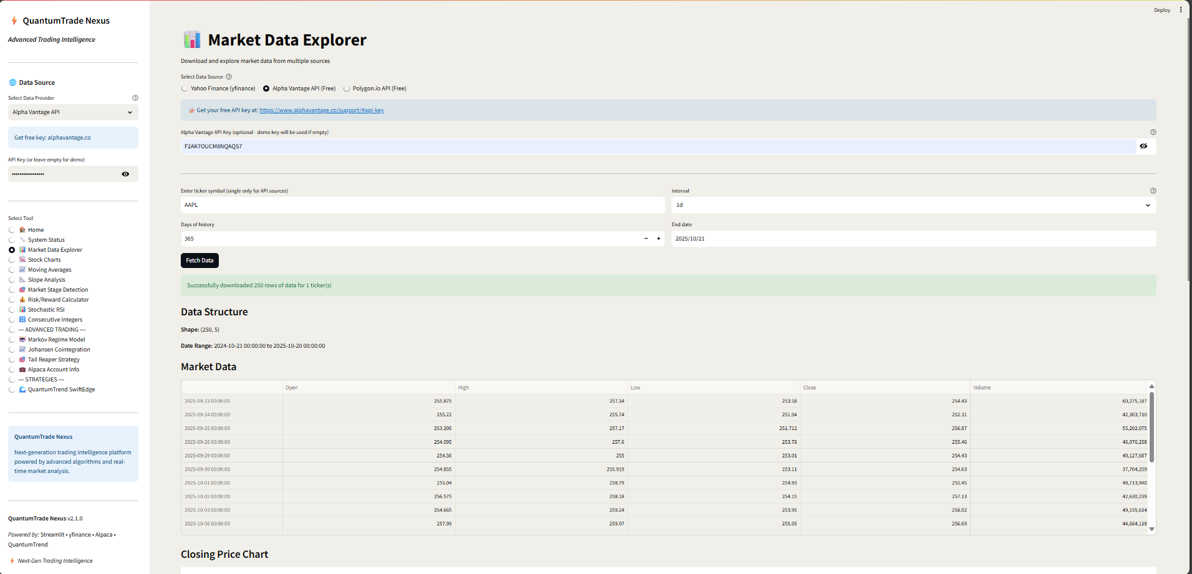Screen dimensions: 1192x574
Task: Click the End date input field
Action: [913, 239]
